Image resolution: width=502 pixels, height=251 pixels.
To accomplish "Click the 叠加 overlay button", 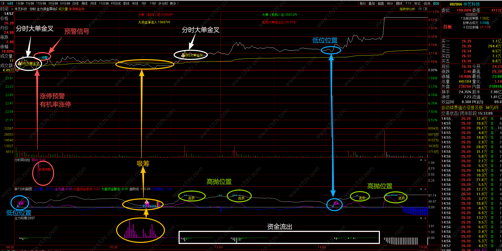I will (x=372, y=3).
